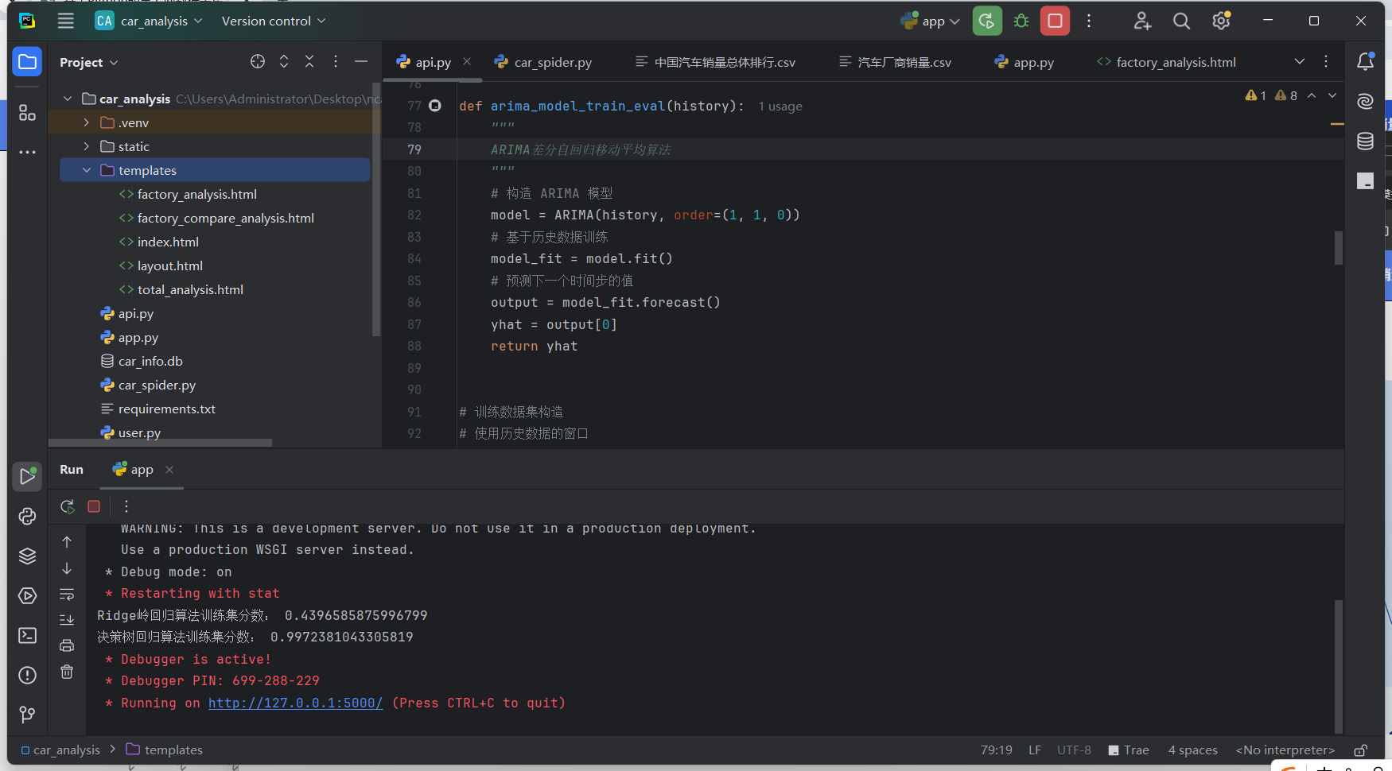Open the Database tool window
1392x771 pixels.
pyautogui.click(x=1366, y=141)
